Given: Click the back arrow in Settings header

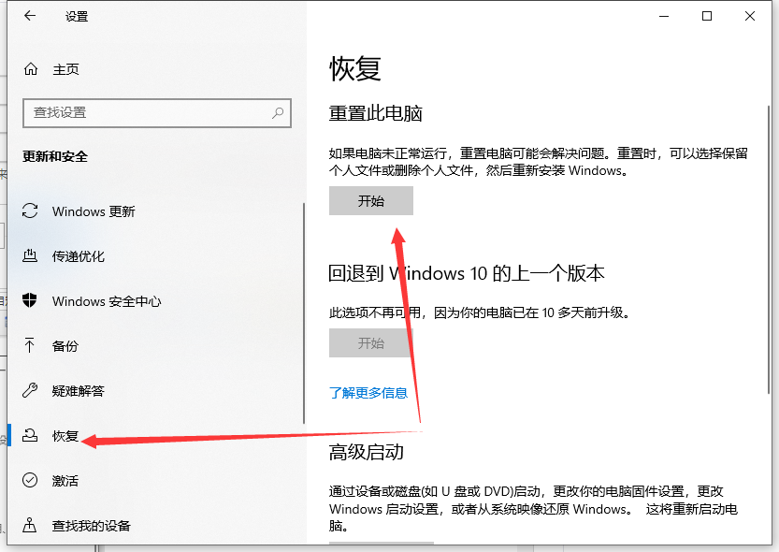Looking at the screenshot, I should (30, 16).
